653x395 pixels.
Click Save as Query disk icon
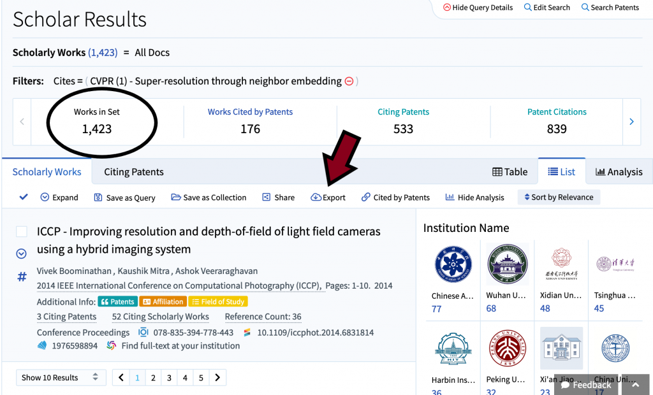[x=98, y=197]
